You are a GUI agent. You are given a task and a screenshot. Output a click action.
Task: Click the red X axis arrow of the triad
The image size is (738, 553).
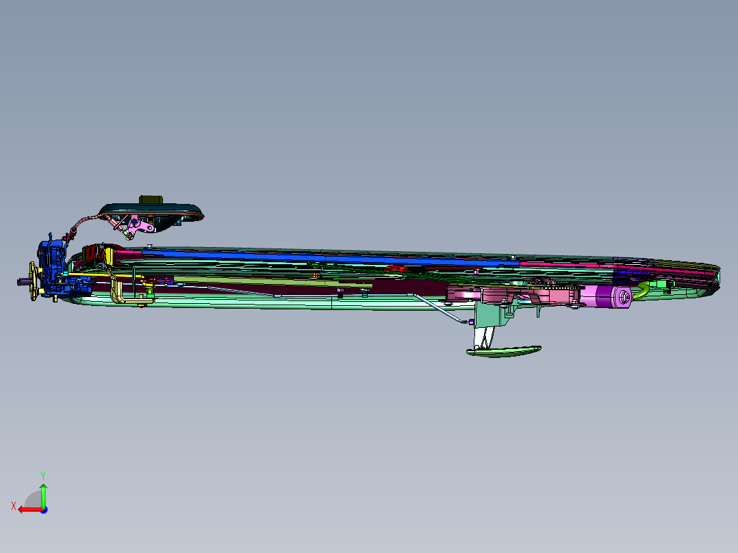tap(29, 510)
